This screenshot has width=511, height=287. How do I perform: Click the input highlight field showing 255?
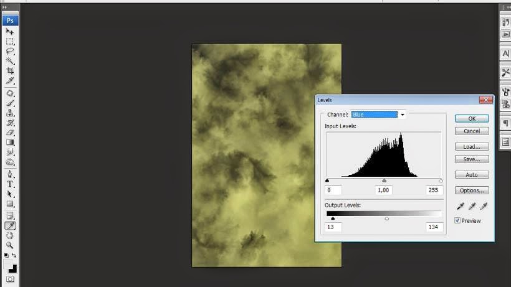pos(434,190)
